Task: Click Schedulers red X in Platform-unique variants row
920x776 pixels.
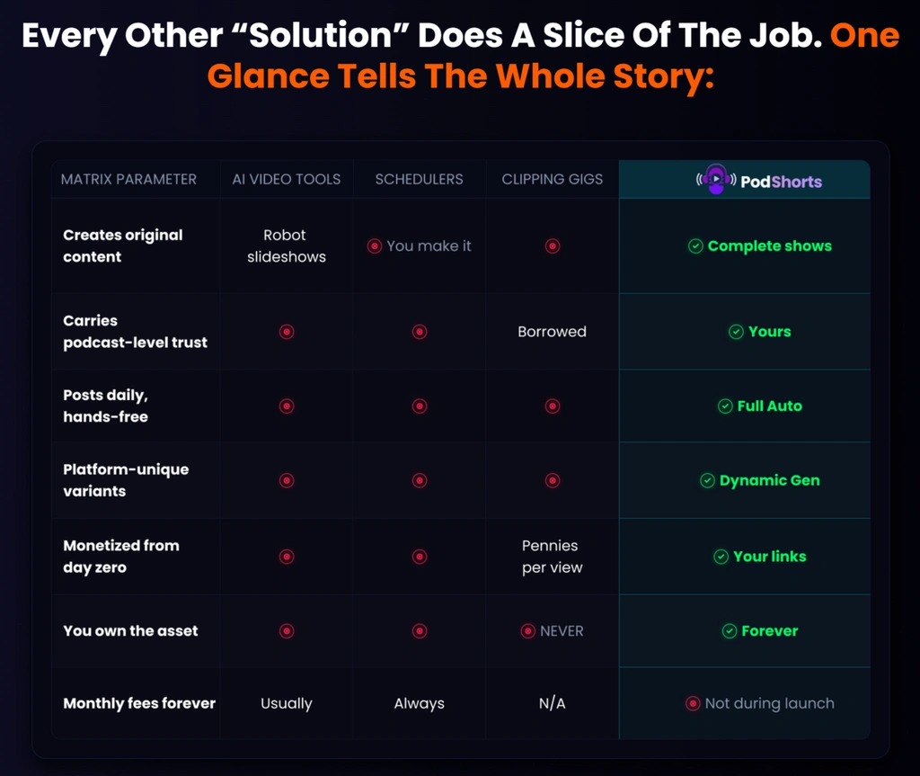Action: coord(420,480)
